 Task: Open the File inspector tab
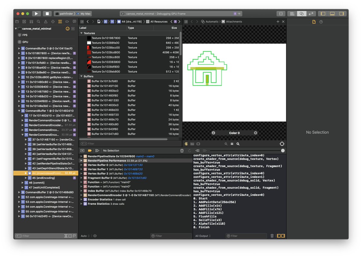(314, 22)
